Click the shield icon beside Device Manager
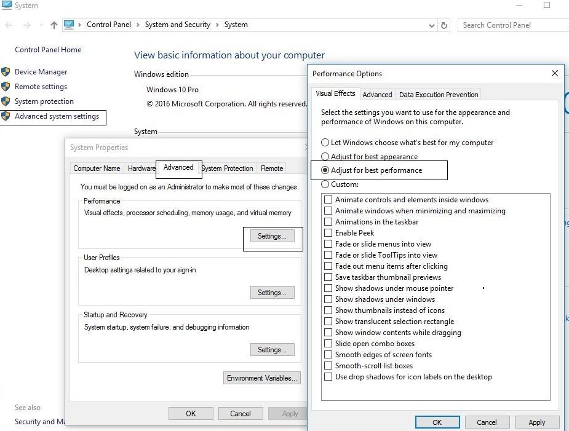 (x=6, y=72)
